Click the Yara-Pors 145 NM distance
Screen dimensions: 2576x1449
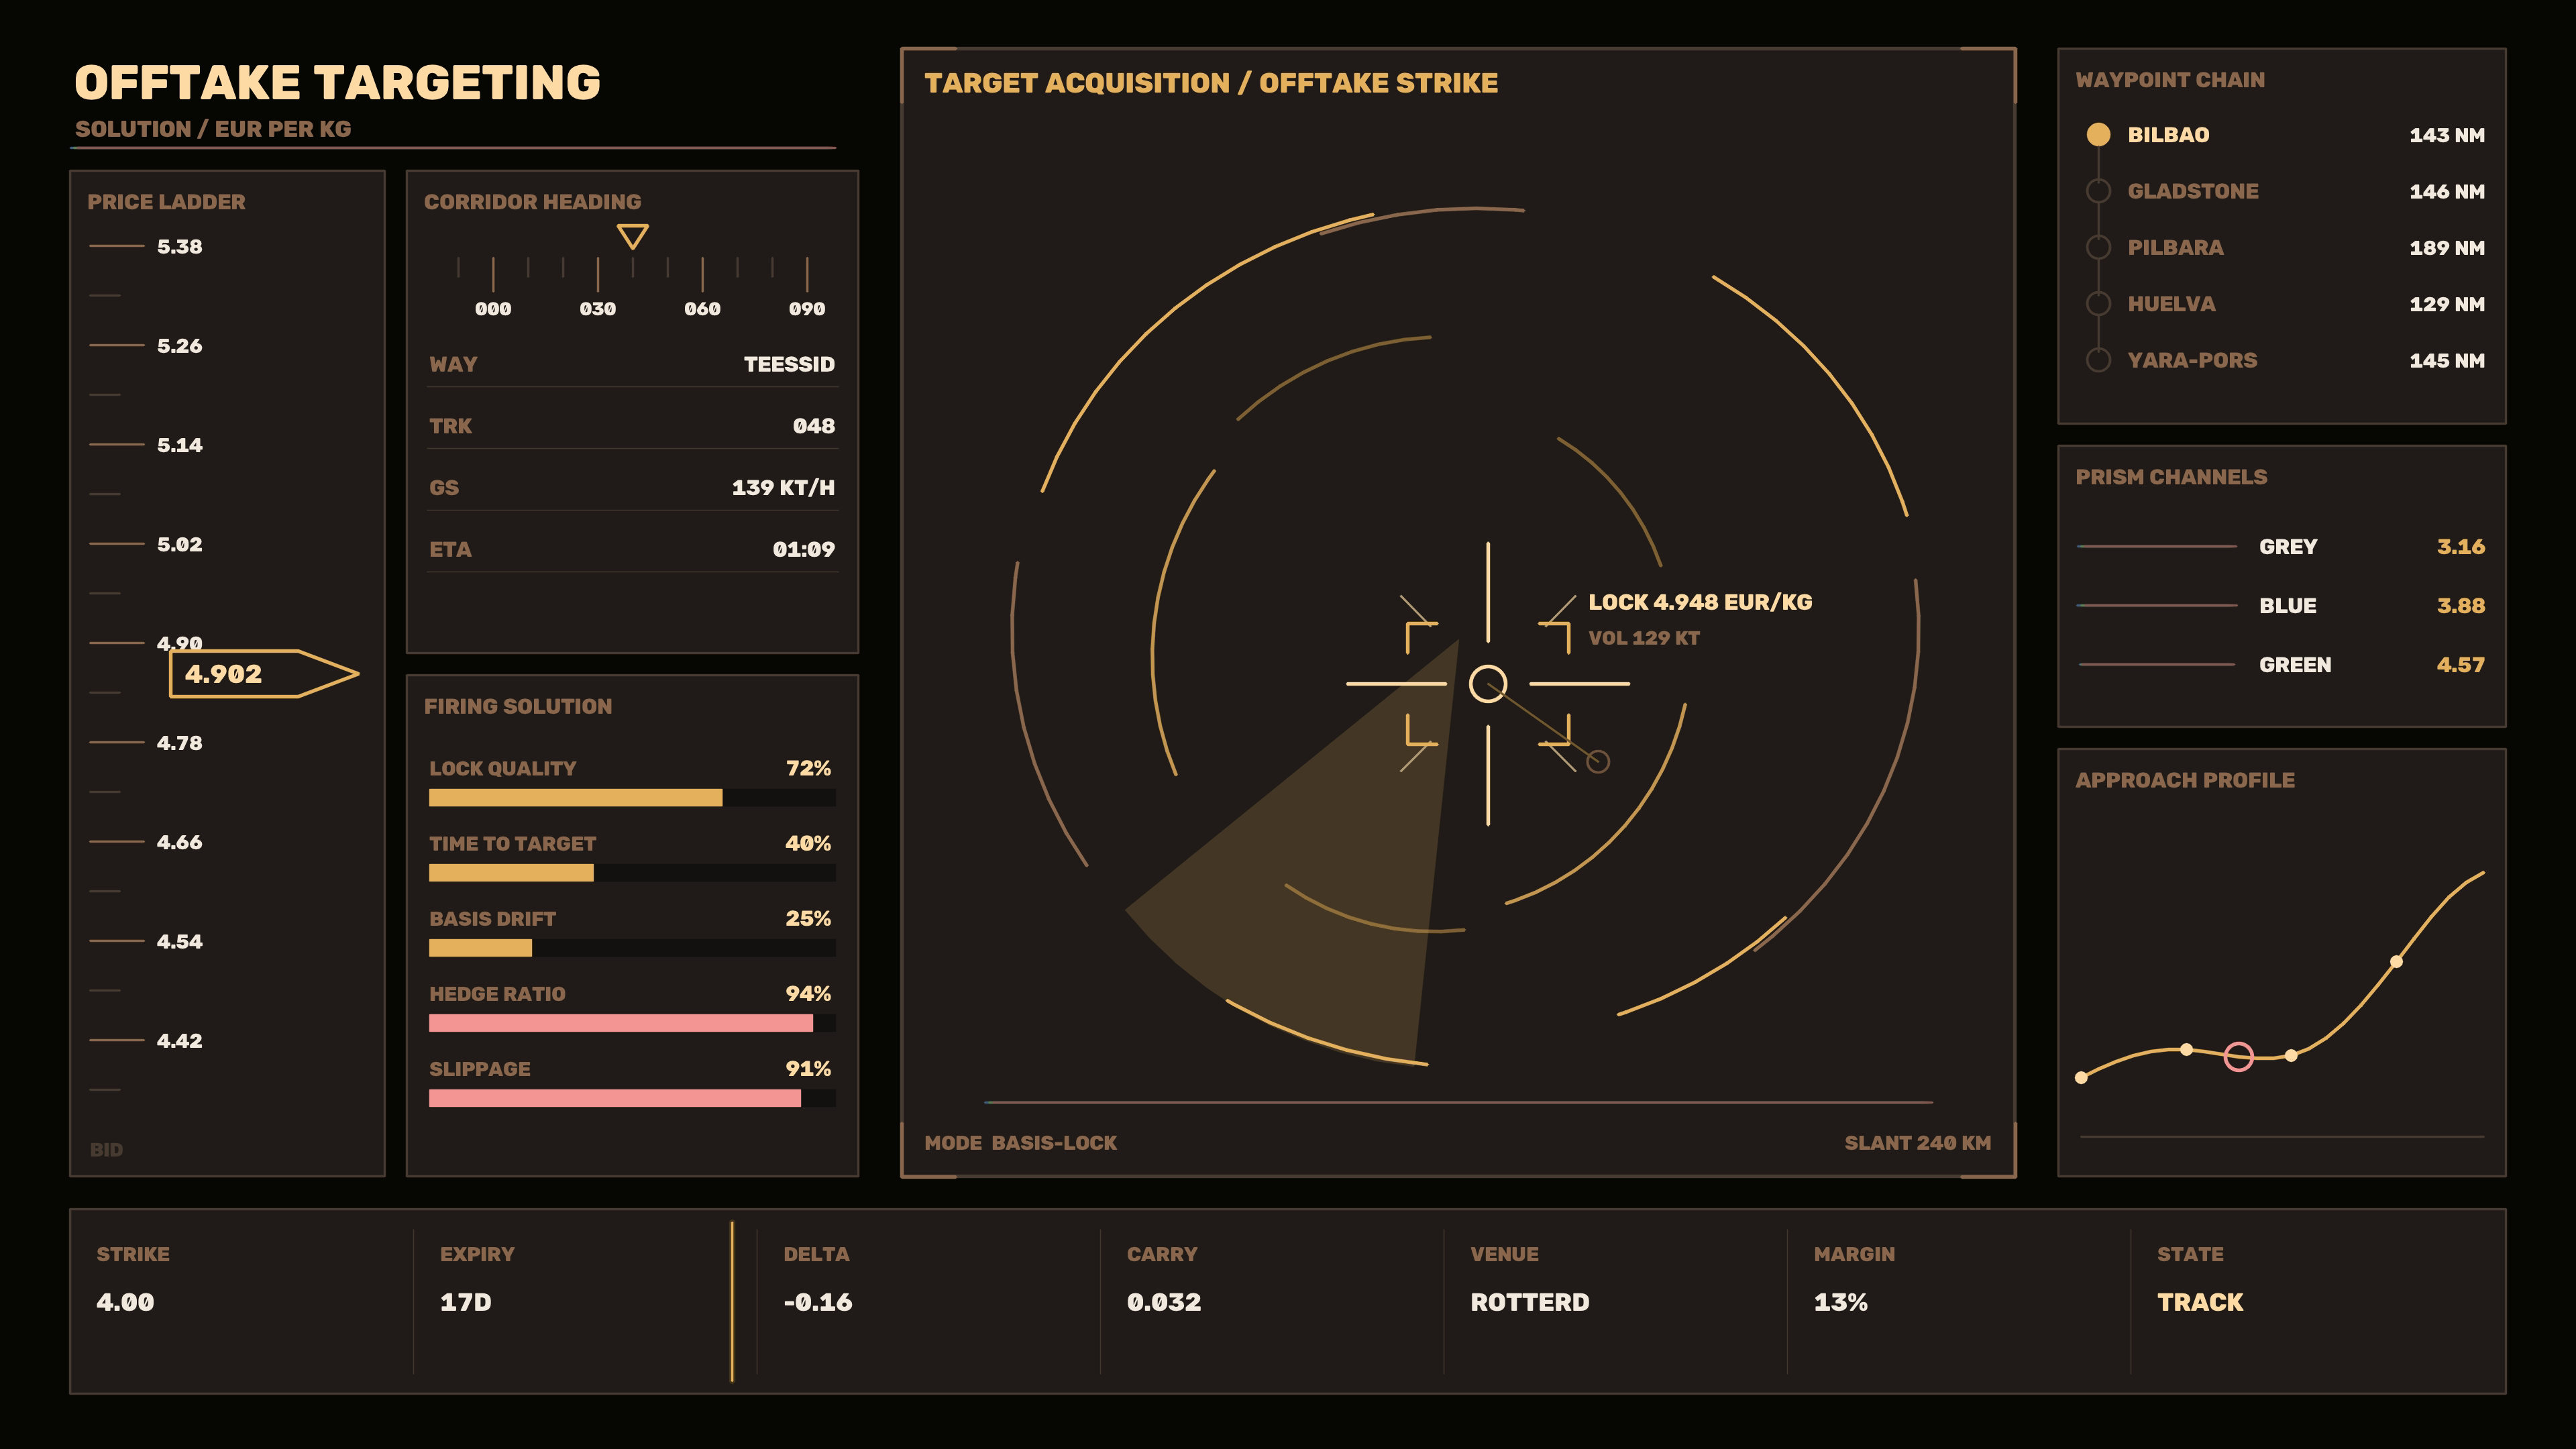point(2447,360)
